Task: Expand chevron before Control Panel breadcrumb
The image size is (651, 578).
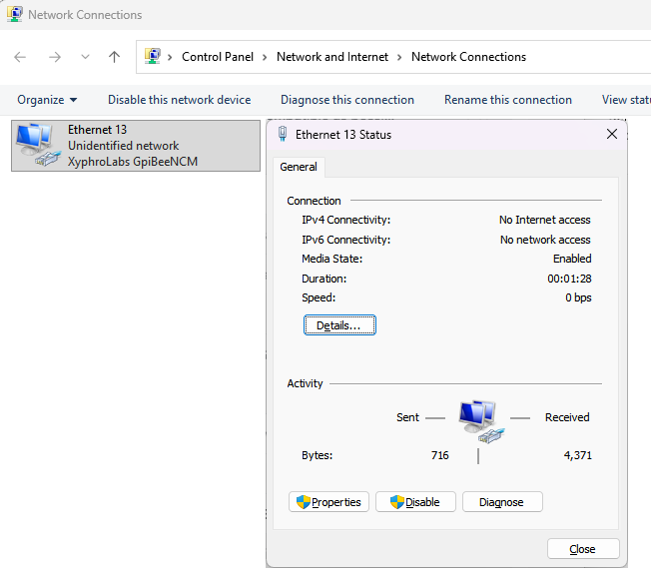Action: 170,57
